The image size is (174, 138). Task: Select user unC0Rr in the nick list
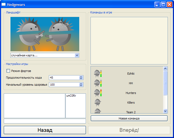[x=71, y=96]
